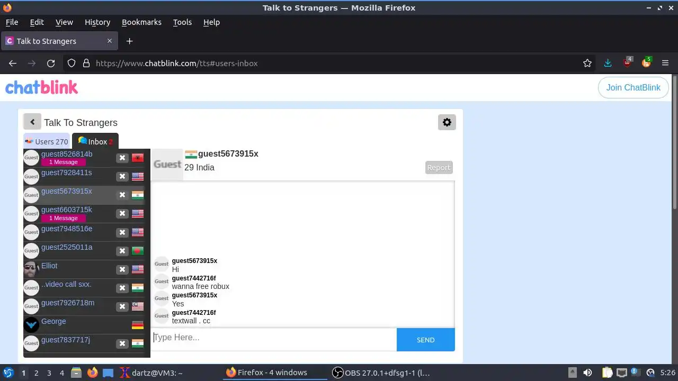
Task: Switch to workspace 2 in taskbar
Action: tap(36, 373)
